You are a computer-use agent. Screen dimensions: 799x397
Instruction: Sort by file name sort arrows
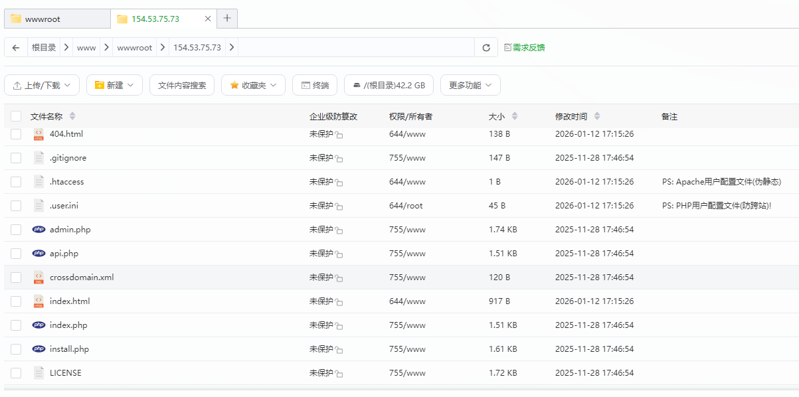[x=72, y=116]
